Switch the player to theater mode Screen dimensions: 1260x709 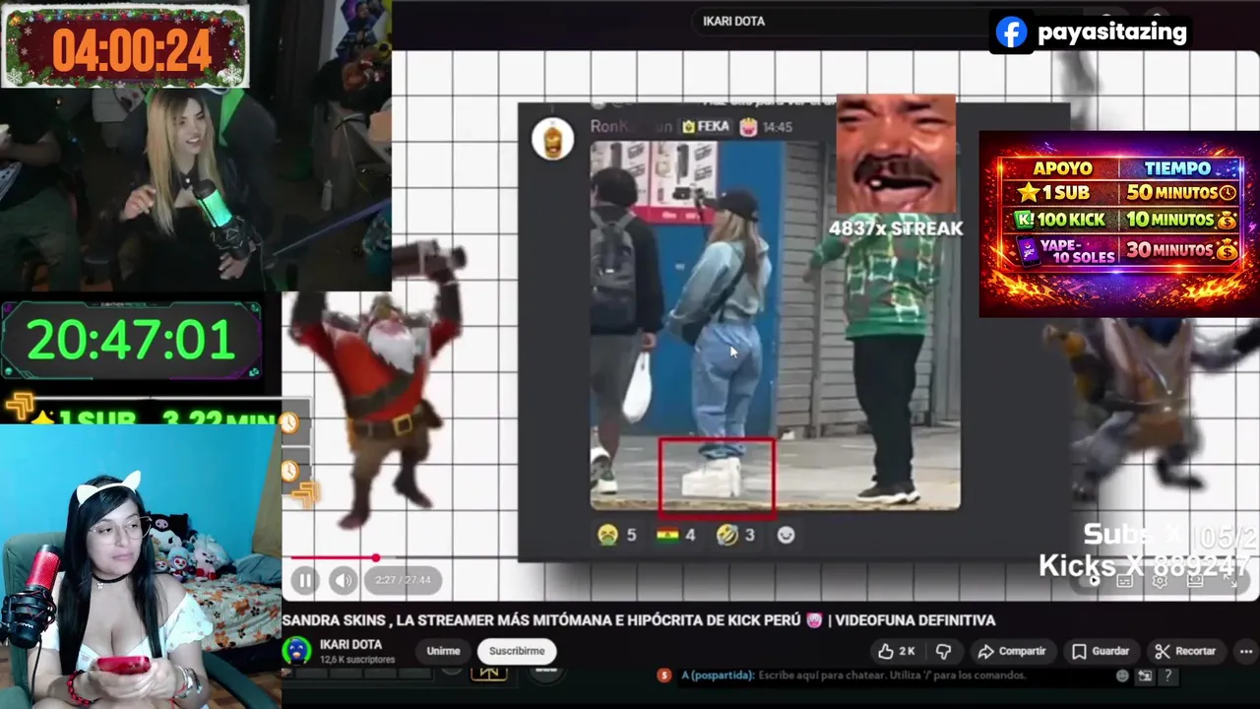click(x=1195, y=581)
